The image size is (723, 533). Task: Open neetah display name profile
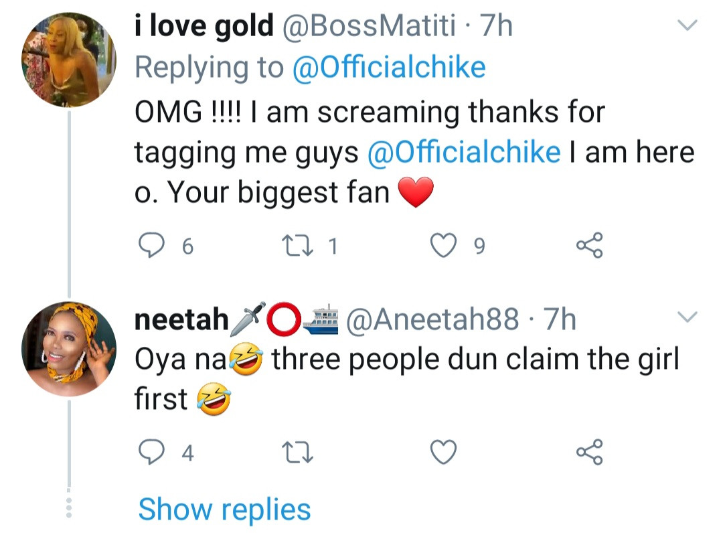[x=181, y=320]
